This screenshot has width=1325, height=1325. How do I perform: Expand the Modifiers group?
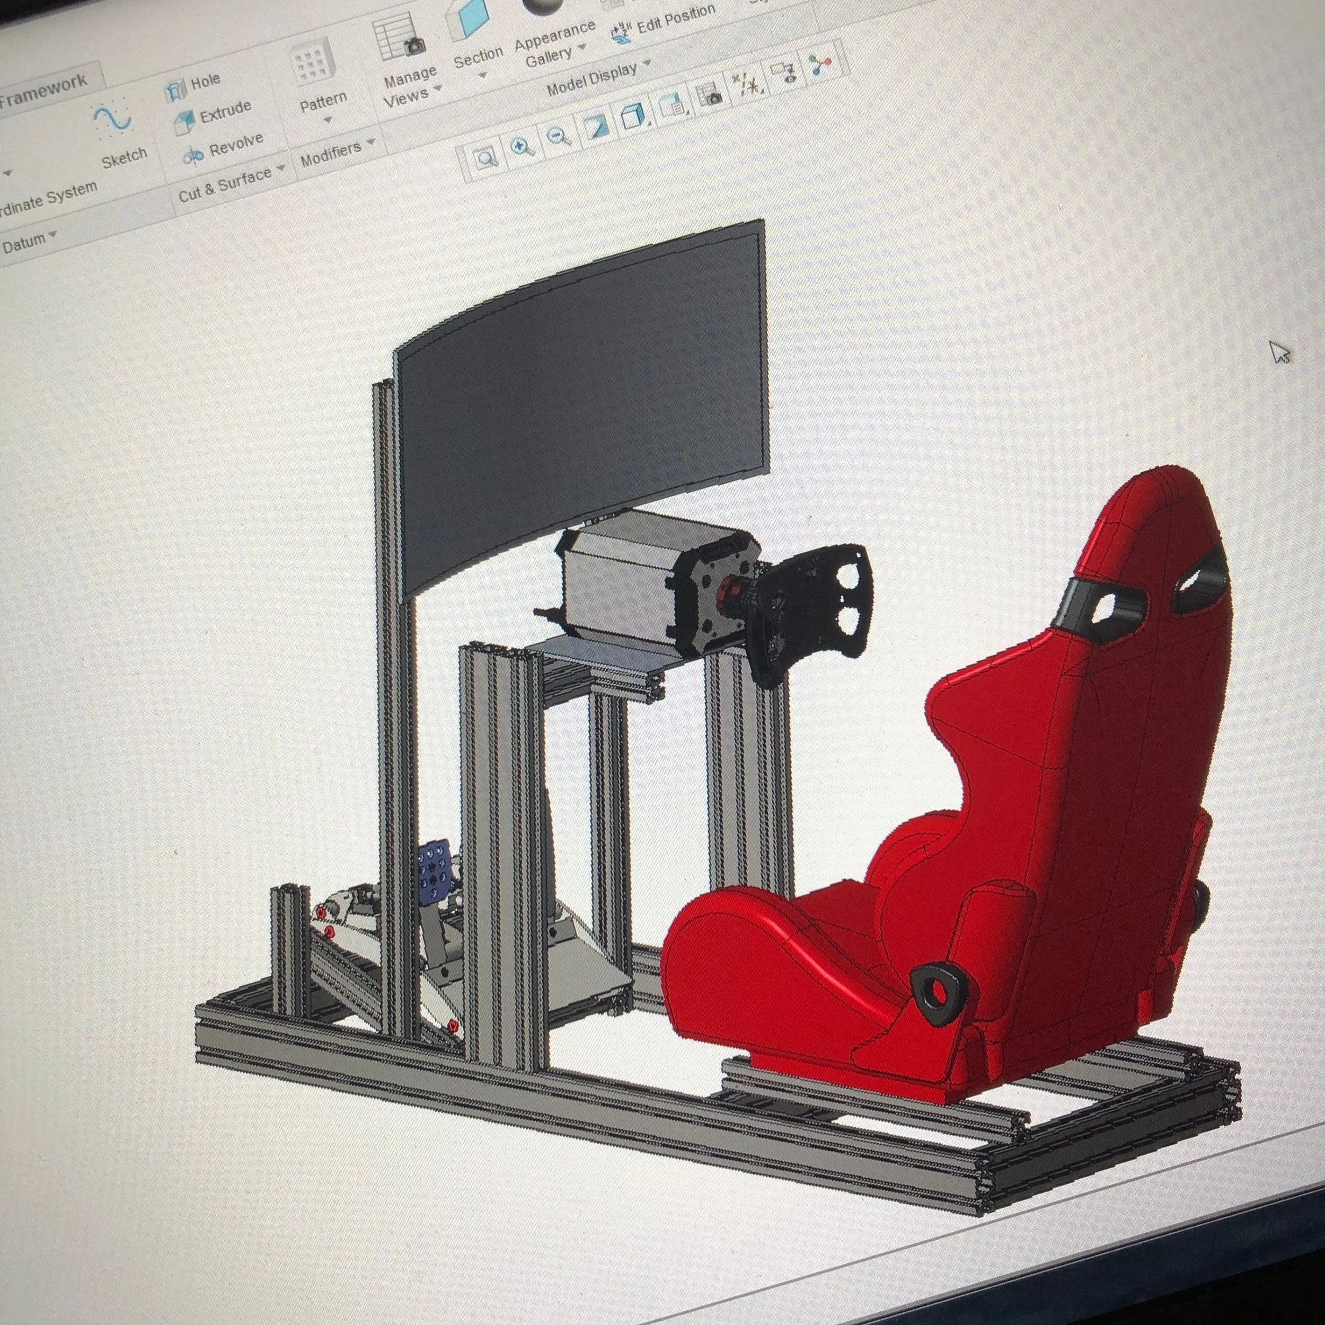click(338, 153)
